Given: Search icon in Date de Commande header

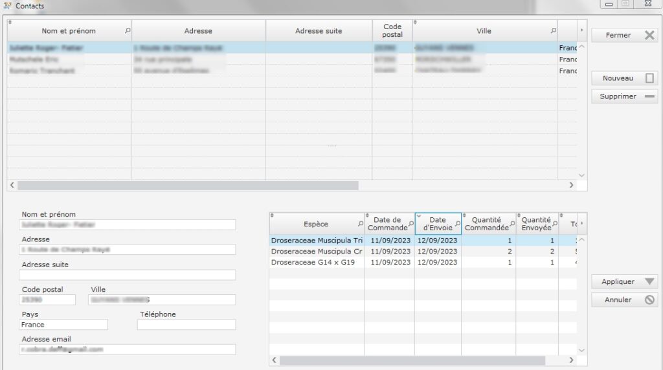Looking at the screenshot, I should [x=410, y=224].
